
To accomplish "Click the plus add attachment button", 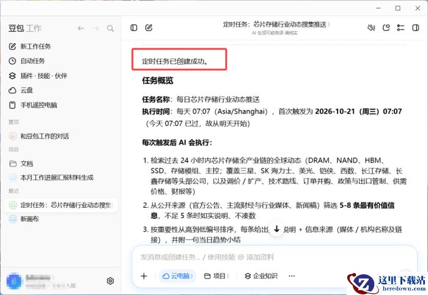I will (x=144, y=276).
